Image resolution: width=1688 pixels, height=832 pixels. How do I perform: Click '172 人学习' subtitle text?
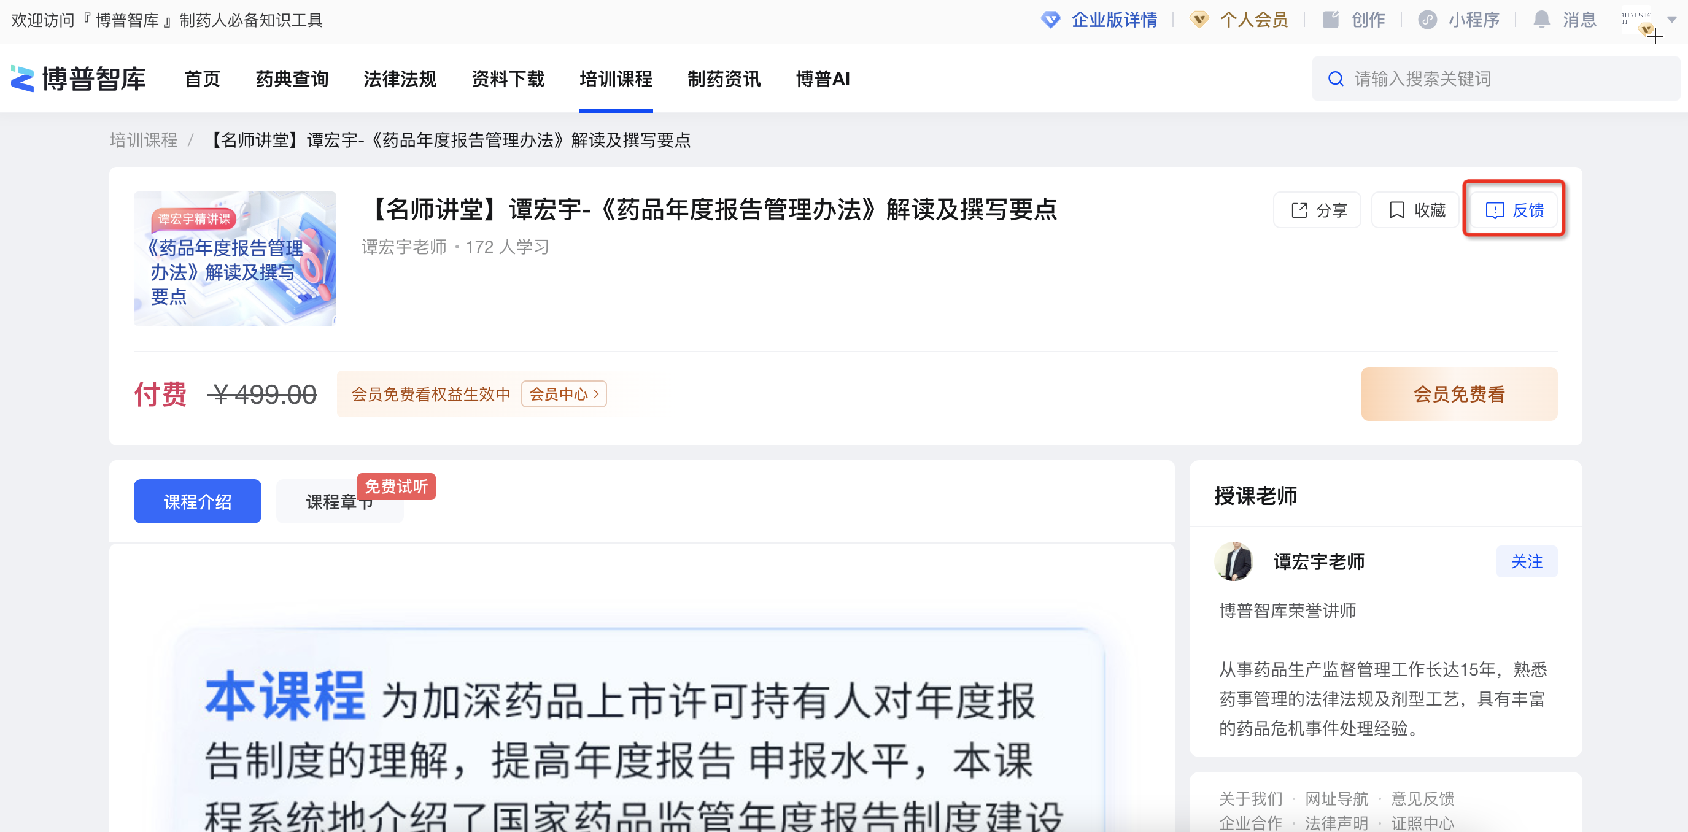(507, 247)
